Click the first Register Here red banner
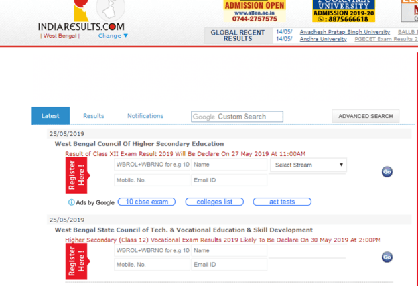The width and height of the screenshot is (418, 286). pyautogui.click(x=76, y=172)
